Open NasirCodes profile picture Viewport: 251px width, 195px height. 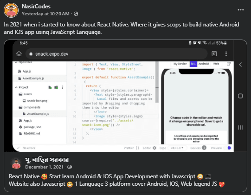click(11, 10)
